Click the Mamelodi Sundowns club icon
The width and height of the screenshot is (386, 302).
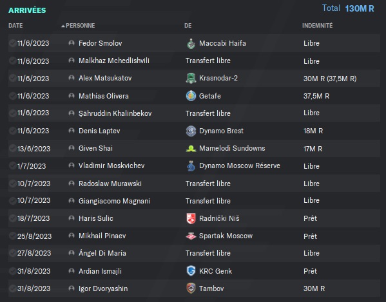[191, 149]
